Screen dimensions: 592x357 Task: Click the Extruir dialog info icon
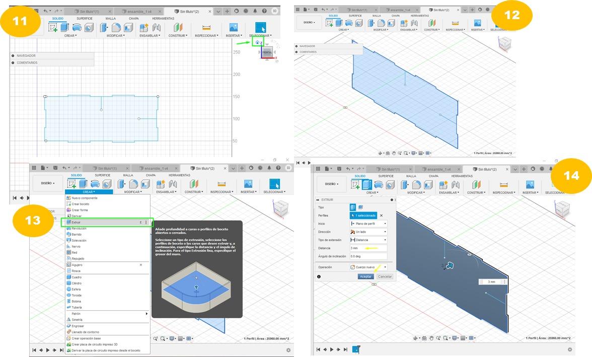[x=319, y=276]
